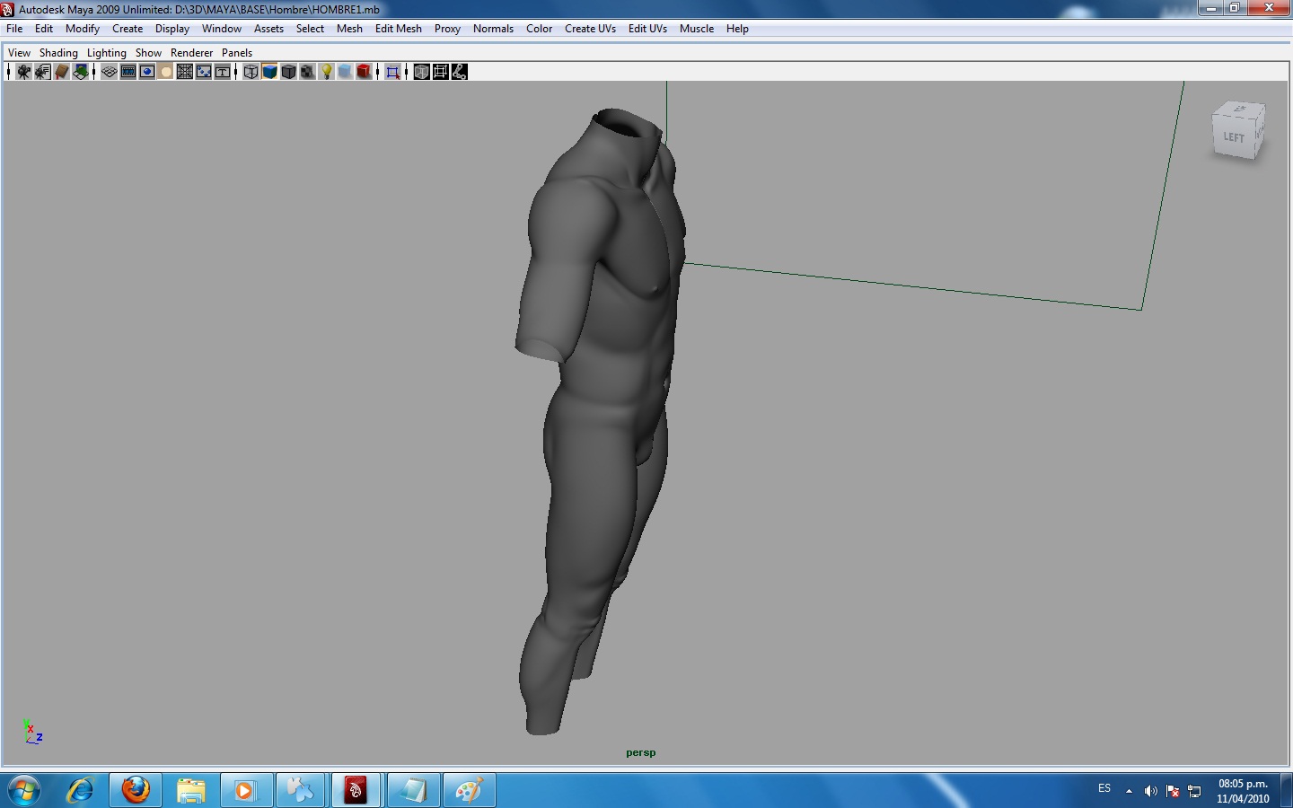
Task: Toggle the Grid display icon
Action: pos(109,72)
